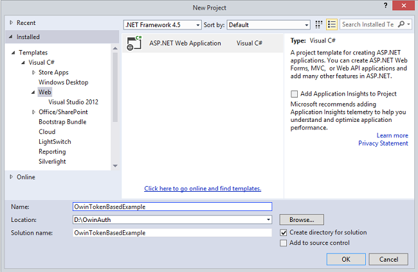The width and height of the screenshot is (418, 272).
Task: Open the Location path dropdown
Action: click(268, 220)
